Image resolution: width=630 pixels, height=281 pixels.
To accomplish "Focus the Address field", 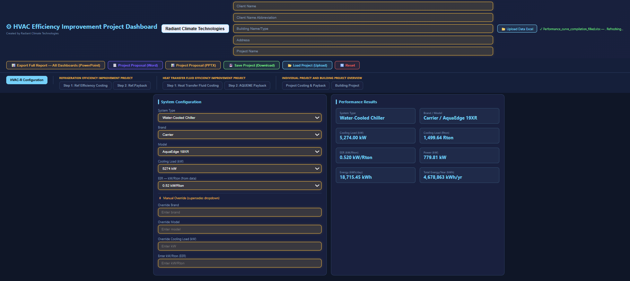I will 363,40.
